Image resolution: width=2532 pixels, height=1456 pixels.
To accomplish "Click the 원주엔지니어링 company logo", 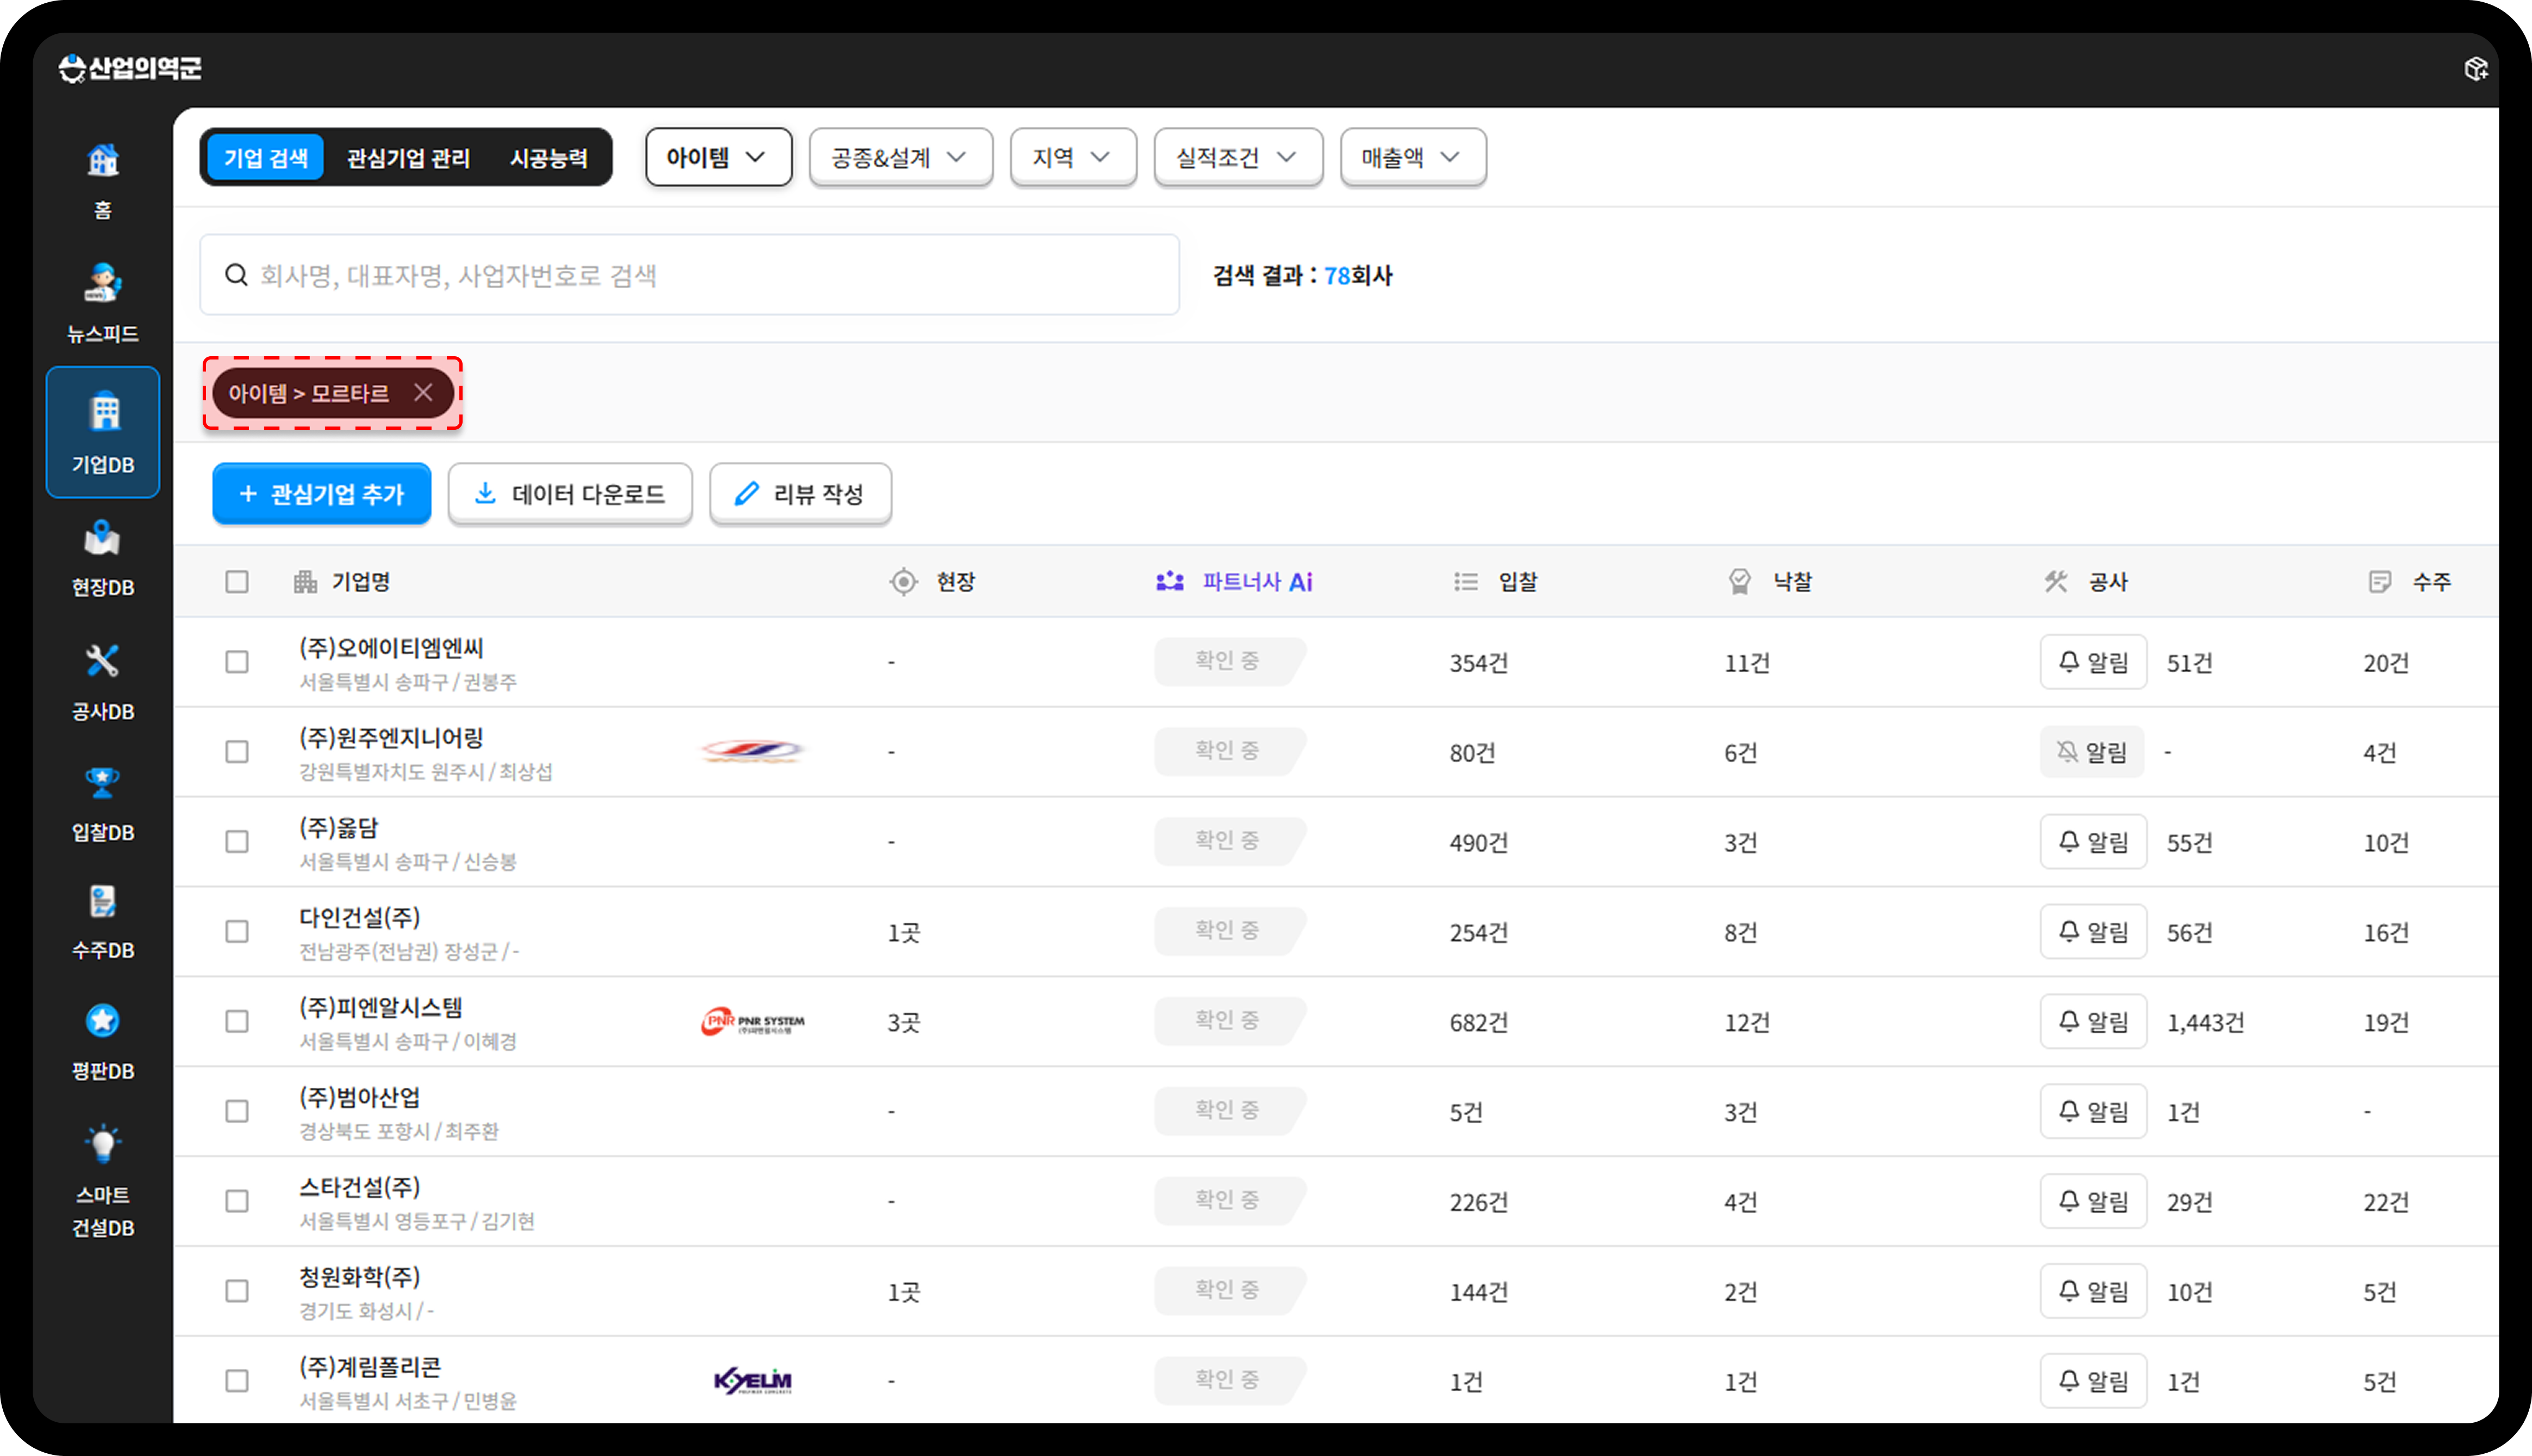I will (x=752, y=751).
